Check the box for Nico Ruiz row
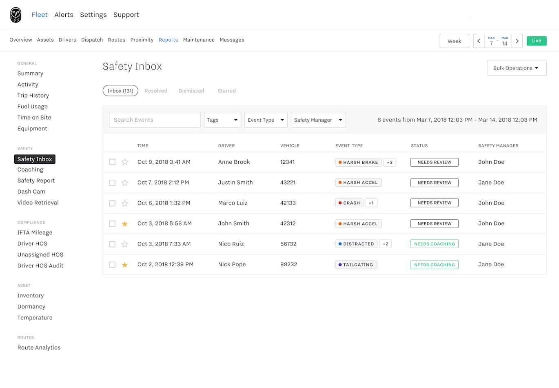 [112, 244]
